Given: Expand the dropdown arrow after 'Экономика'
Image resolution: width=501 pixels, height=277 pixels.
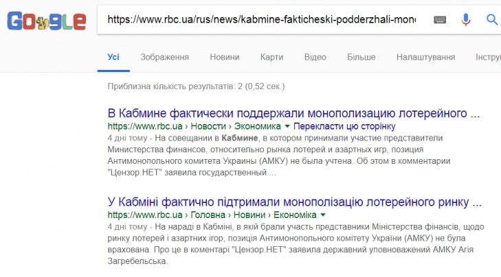Looking at the screenshot, I should click(x=287, y=127).
